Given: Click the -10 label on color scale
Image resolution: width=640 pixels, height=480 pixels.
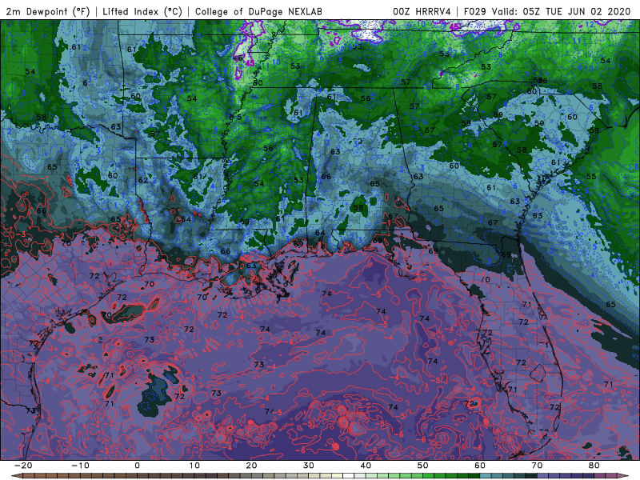Looking at the screenshot, I should pos(80,466).
